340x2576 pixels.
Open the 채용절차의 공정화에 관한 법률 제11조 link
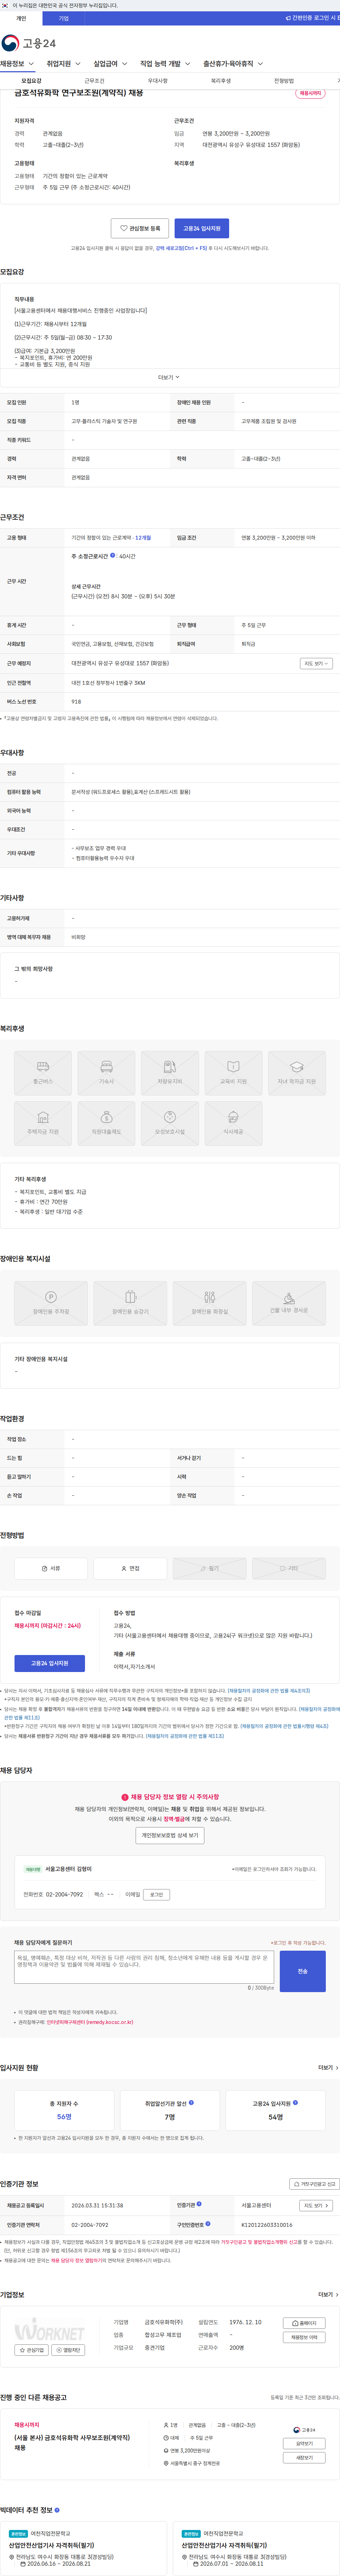pyautogui.click(x=184, y=1736)
